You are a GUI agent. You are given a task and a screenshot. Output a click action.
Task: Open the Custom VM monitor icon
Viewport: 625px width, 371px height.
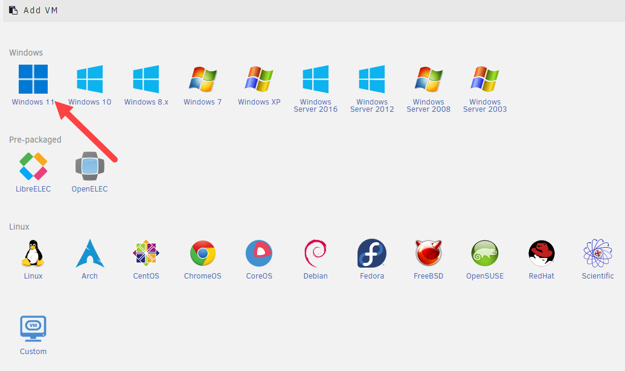(33, 329)
